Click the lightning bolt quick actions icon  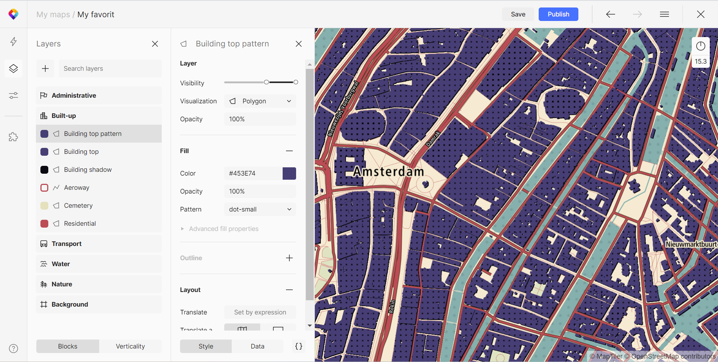click(x=13, y=42)
